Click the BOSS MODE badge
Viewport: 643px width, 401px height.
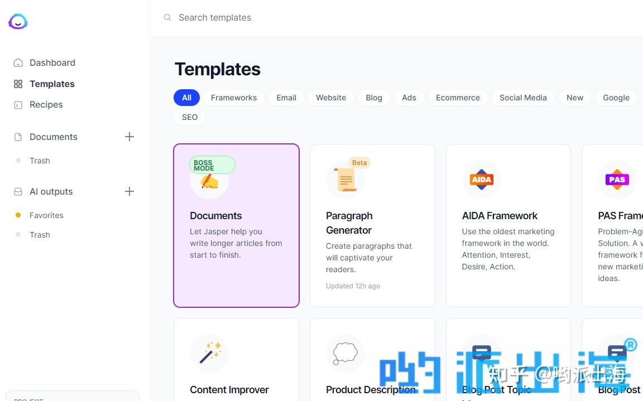(x=212, y=165)
